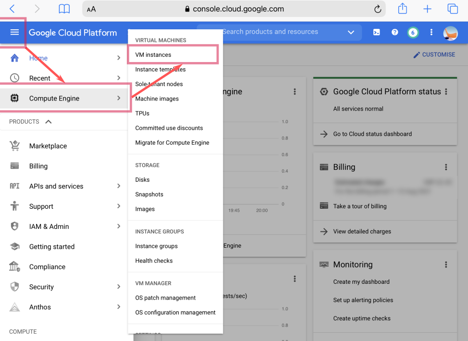Click the CUSTOMISE button
The height and width of the screenshot is (341, 468).
(x=434, y=55)
